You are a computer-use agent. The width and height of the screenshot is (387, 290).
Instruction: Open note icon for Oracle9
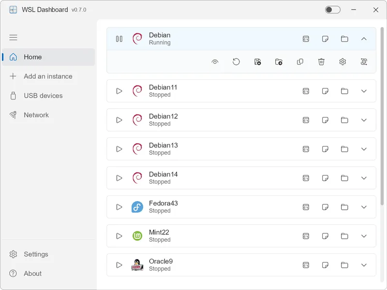pos(325,265)
